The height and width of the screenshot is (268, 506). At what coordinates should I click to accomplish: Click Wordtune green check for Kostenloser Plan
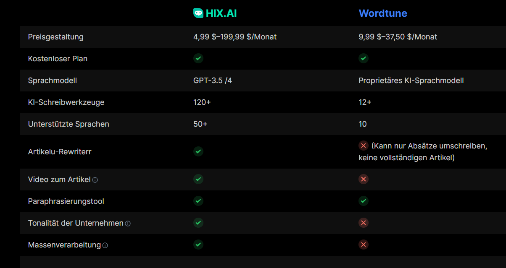click(364, 58)
